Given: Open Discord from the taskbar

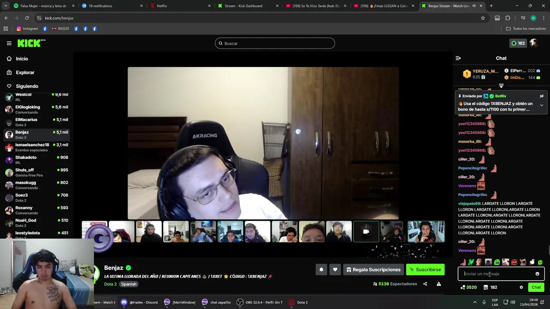Looking at the screenshot, I should pos(140,302).
